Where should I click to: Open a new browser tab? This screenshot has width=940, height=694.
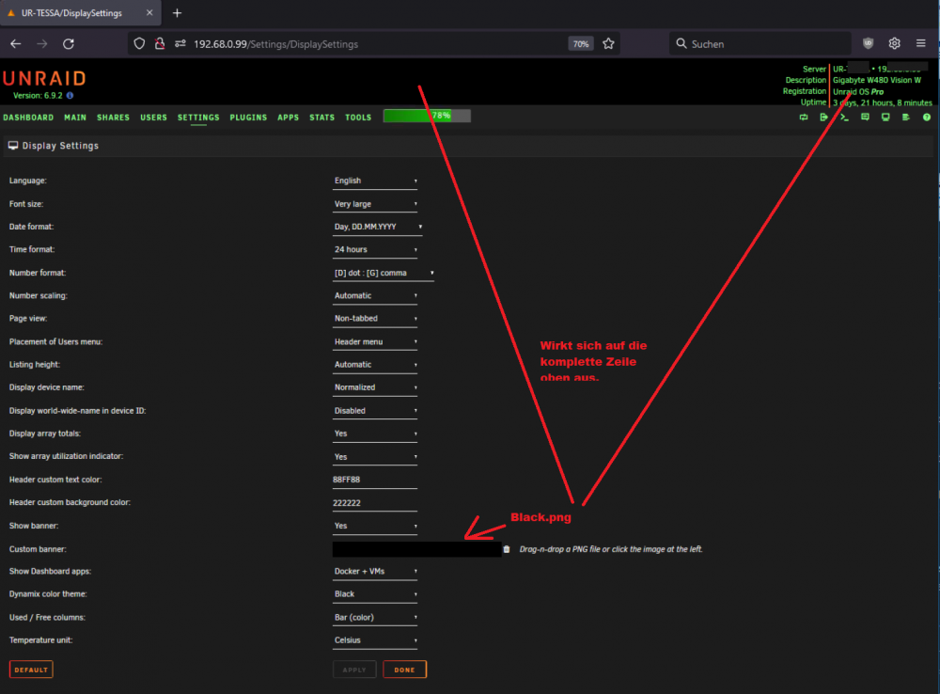177,12
